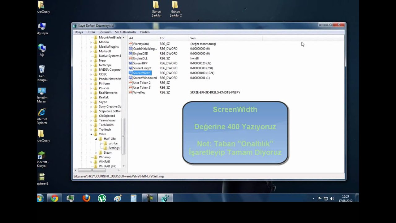Click the ScreenWindowed DWORD icon
396x223 pixels.
coord(131,78)
